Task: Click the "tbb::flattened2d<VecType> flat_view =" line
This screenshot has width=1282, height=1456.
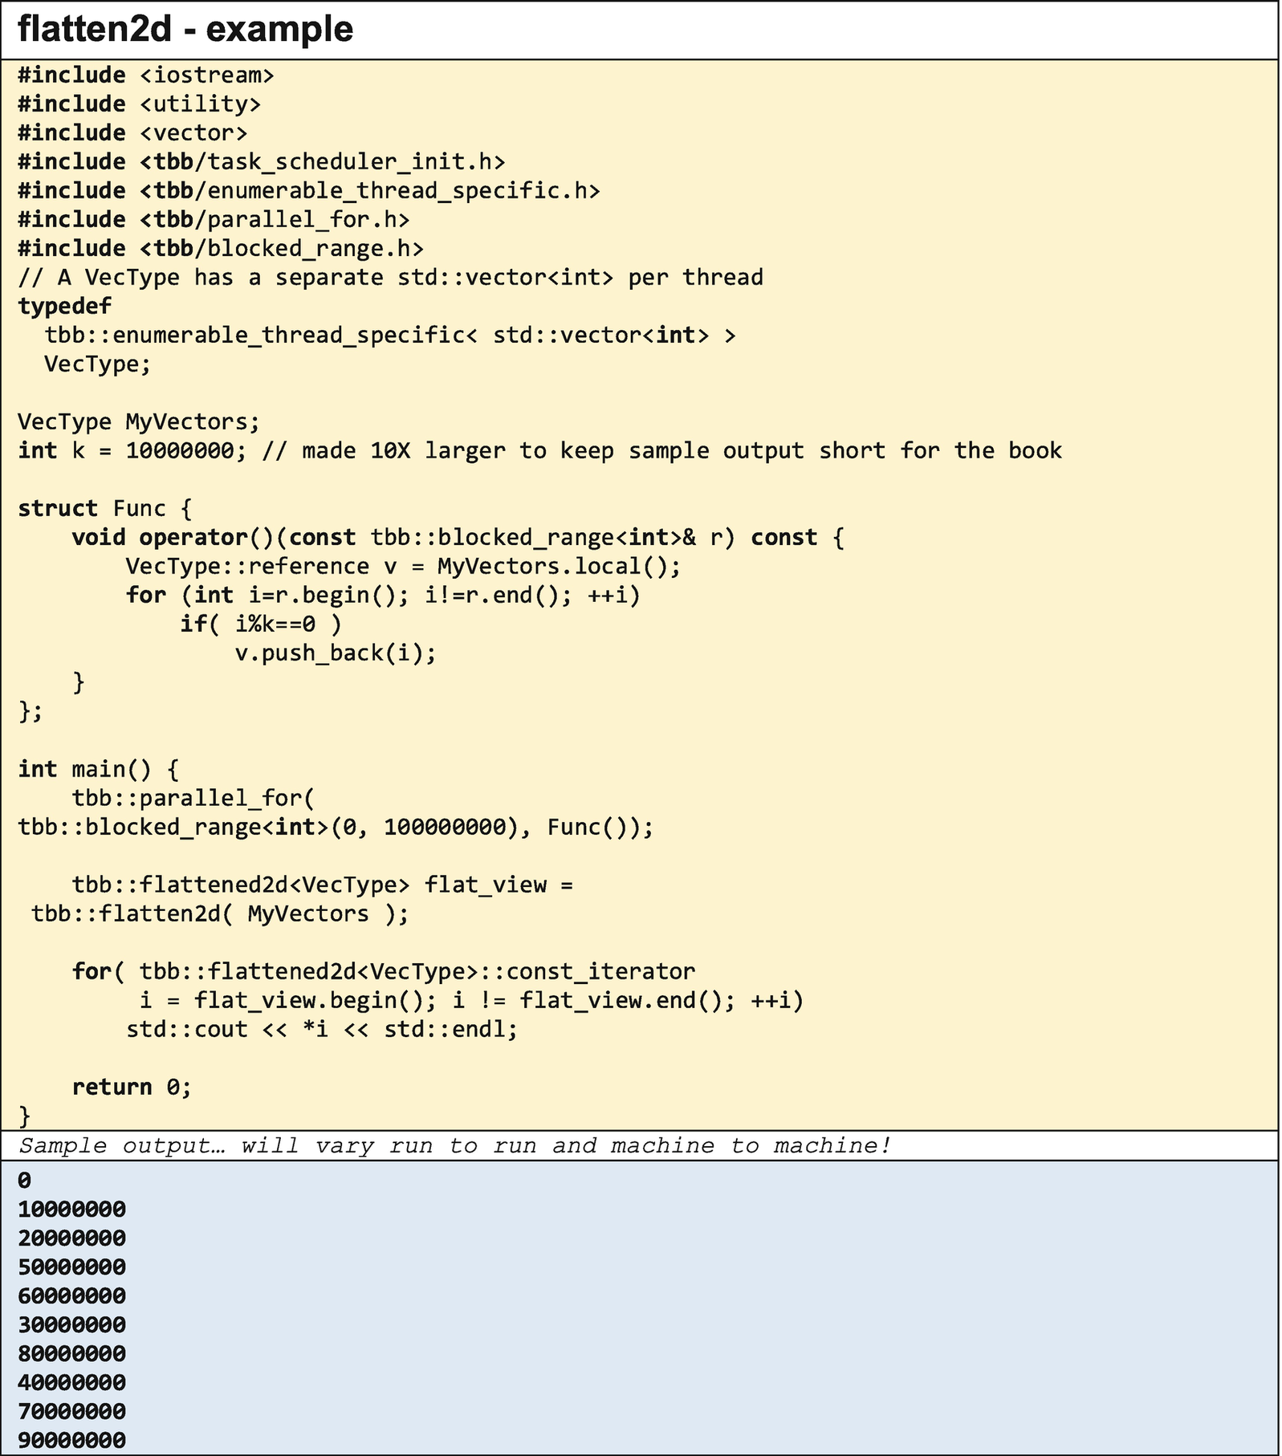Action: pos(323,885)
